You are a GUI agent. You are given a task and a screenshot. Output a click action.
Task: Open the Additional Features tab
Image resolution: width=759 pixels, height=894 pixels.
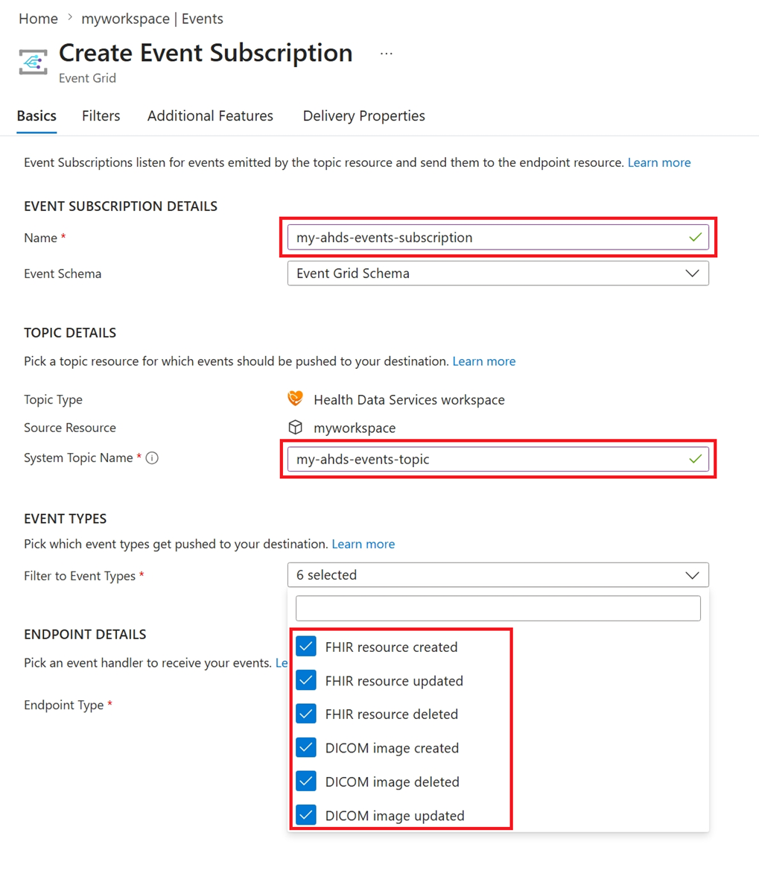210,115
